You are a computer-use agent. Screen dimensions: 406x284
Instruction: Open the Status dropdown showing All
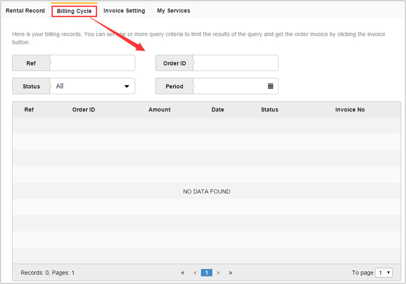click(x=92, y=86)
